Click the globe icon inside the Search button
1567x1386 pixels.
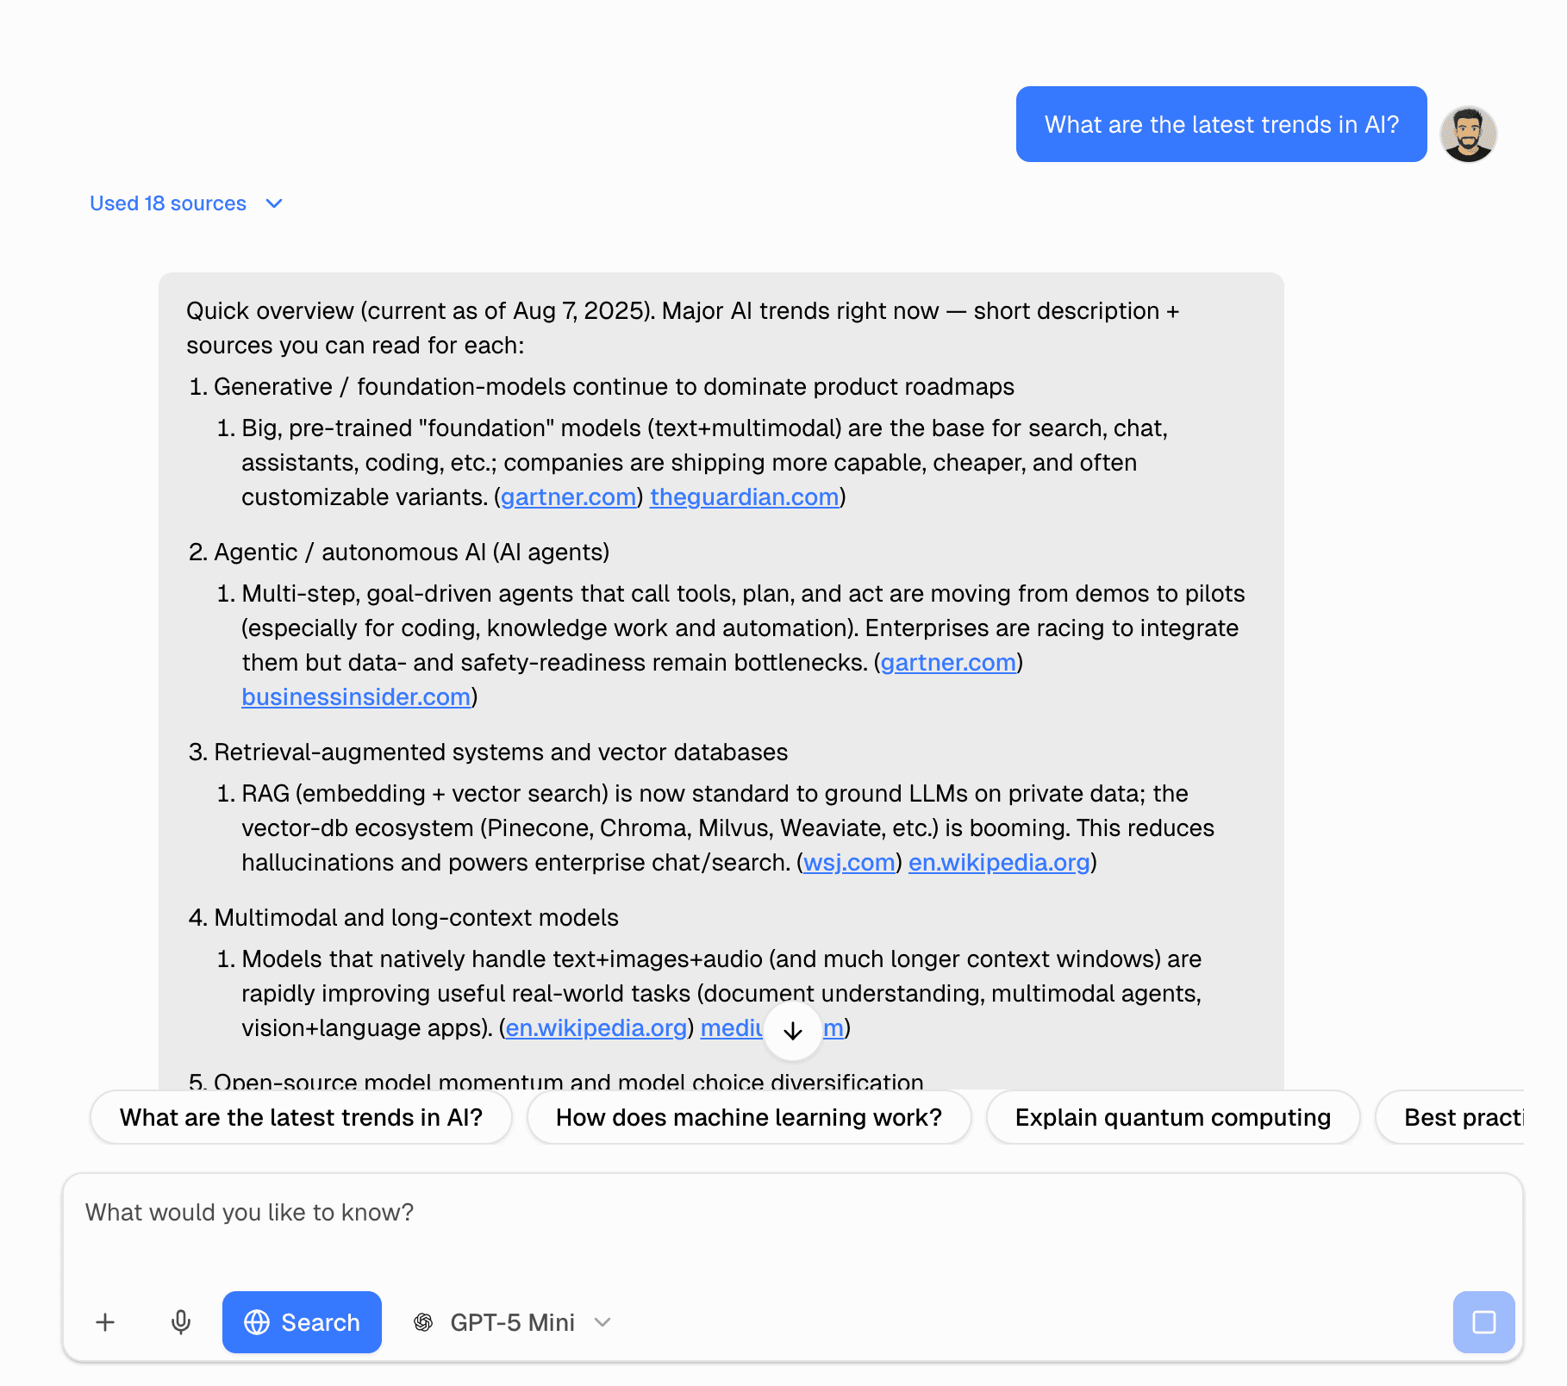(258, 1321)
